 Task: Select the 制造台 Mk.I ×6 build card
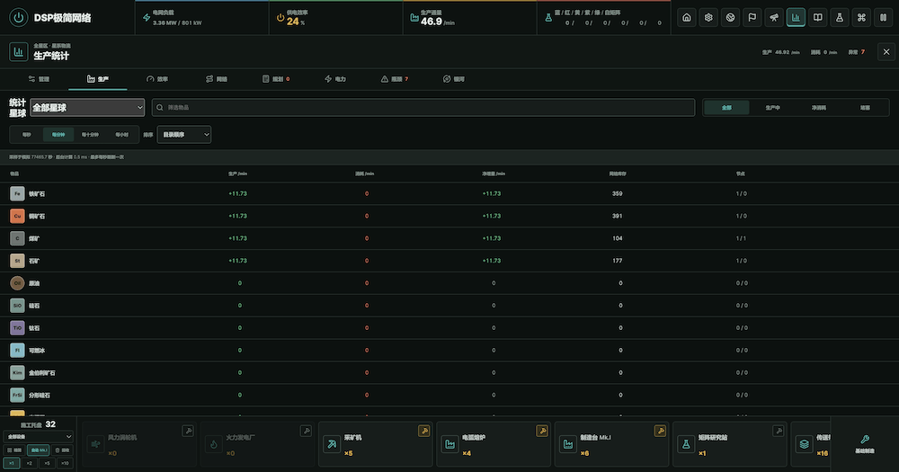pos(611,444)
